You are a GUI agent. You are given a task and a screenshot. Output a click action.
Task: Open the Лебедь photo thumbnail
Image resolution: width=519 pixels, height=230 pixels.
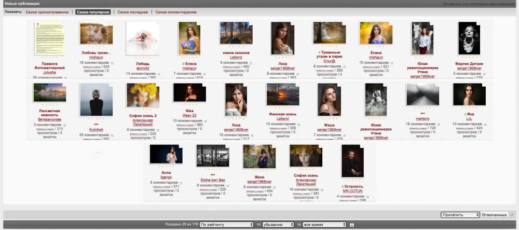click(x=143, y=38)
